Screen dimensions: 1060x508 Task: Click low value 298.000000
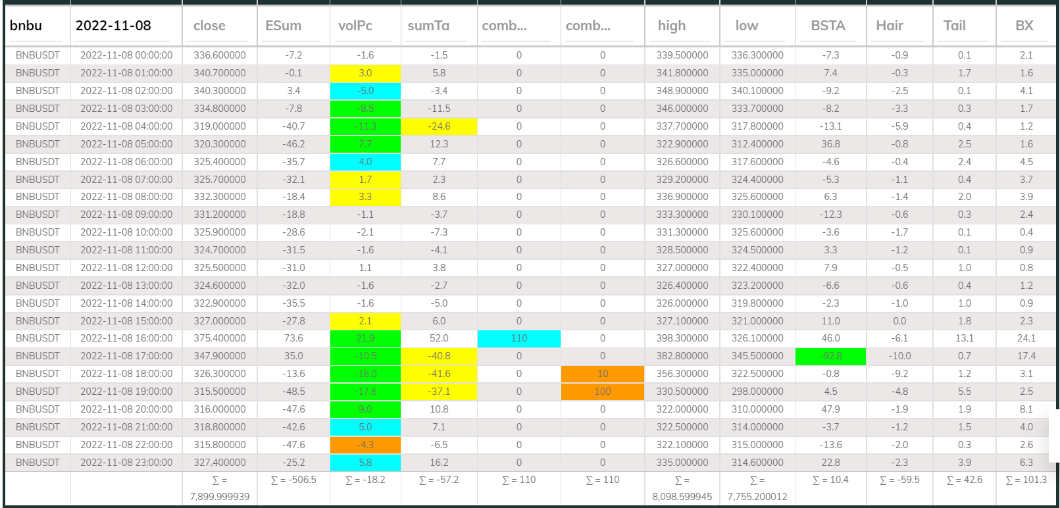[x=757, y=392]
